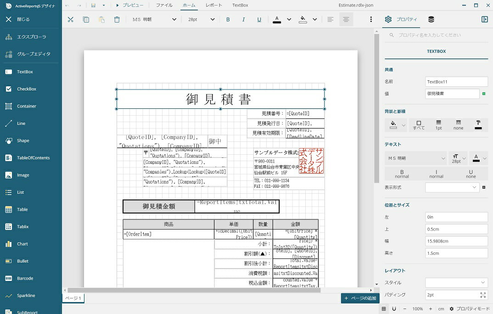Select the Shape tool in sidebar
Viewport: 493px width, 314px height.
pos(31,140)
